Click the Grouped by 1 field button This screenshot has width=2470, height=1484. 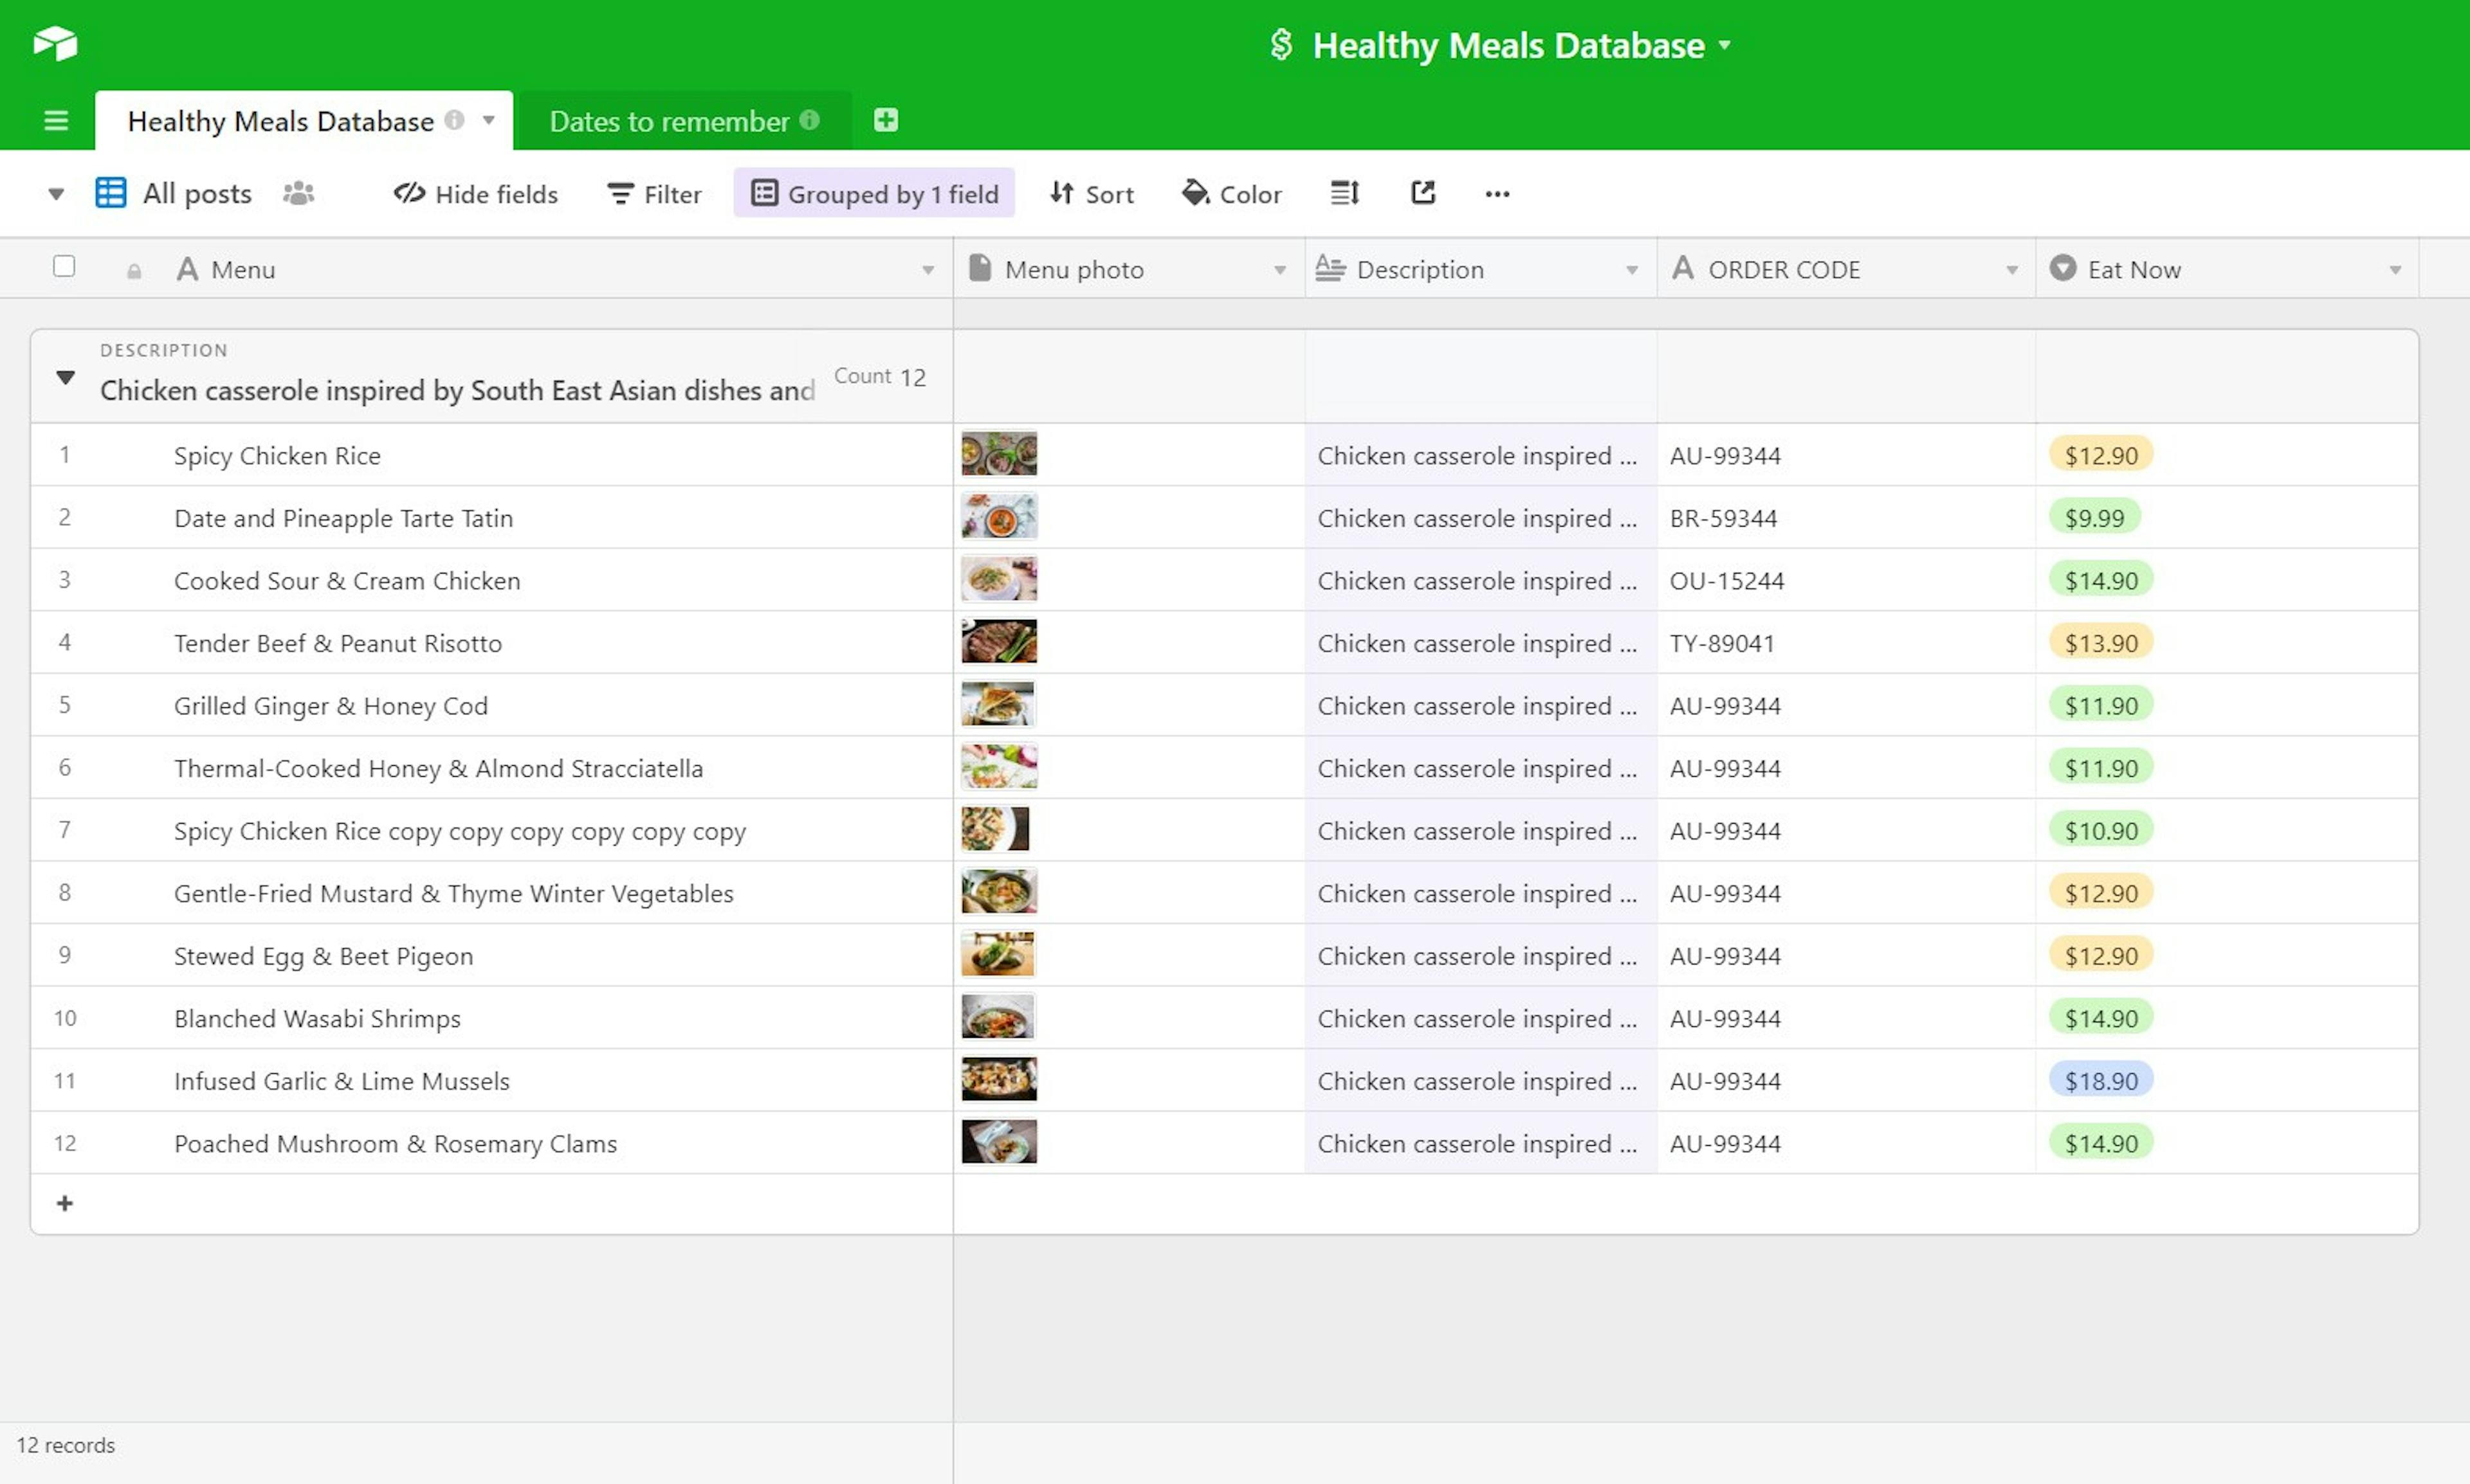pos(874,193)
